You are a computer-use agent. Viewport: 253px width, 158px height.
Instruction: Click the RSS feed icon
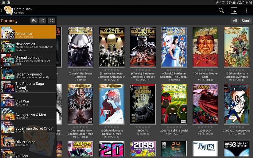point(34,21)
